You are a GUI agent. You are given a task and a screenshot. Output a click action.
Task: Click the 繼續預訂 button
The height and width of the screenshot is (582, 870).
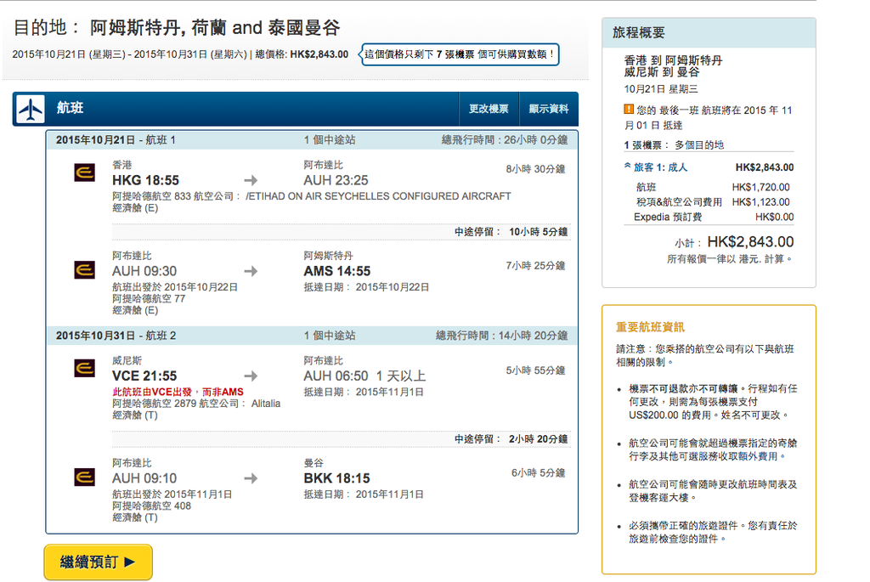click(x=99, y=562)
